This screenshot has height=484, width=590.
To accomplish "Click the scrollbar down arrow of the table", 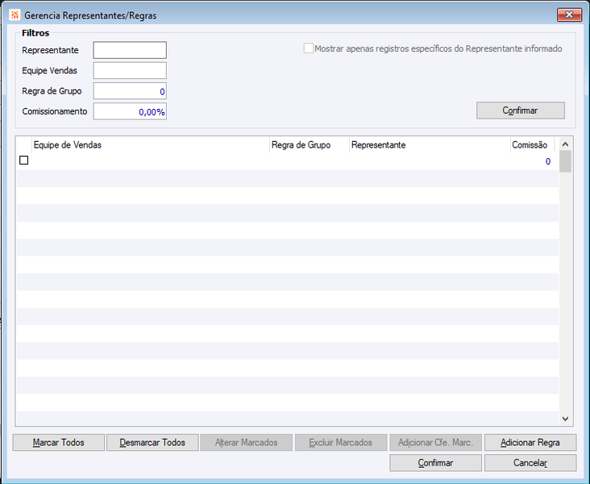I will click(x=565, y=419).
